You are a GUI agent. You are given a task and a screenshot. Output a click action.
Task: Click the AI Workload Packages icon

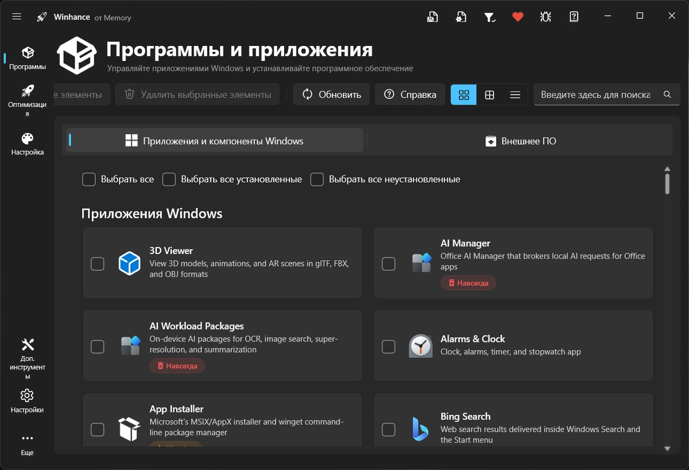click(130, 346)
